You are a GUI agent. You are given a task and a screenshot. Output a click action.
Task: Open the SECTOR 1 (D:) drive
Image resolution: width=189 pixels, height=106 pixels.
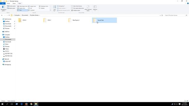(9, 54)
